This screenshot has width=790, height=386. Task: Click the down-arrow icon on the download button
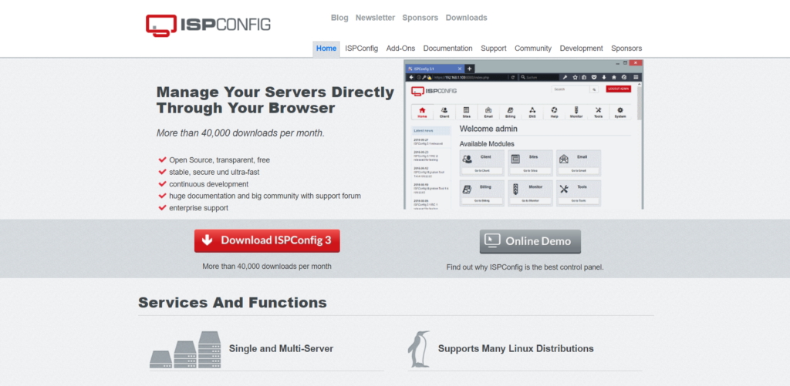[207, 240]
